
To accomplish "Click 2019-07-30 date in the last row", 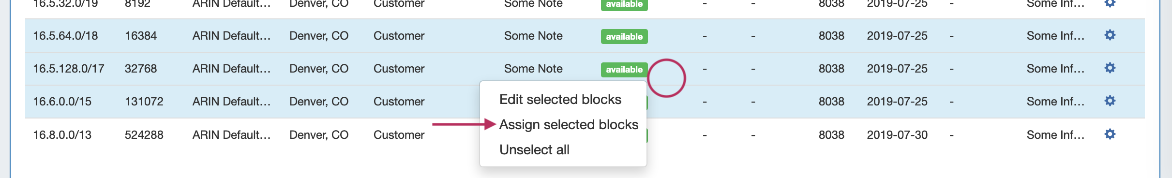I will (897, 135).
